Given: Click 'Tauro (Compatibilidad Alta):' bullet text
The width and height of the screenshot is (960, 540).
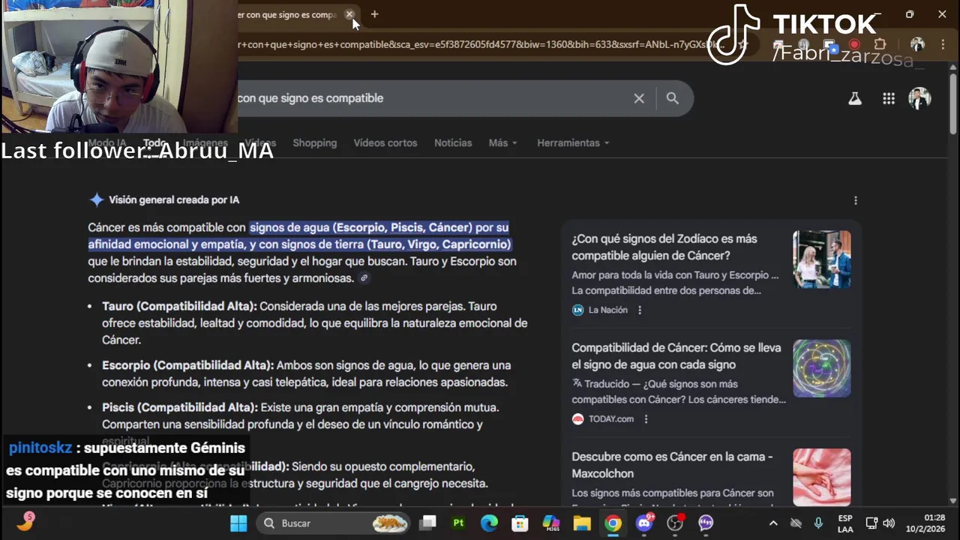Looking at the screenshot, I should tap(179, 306).
